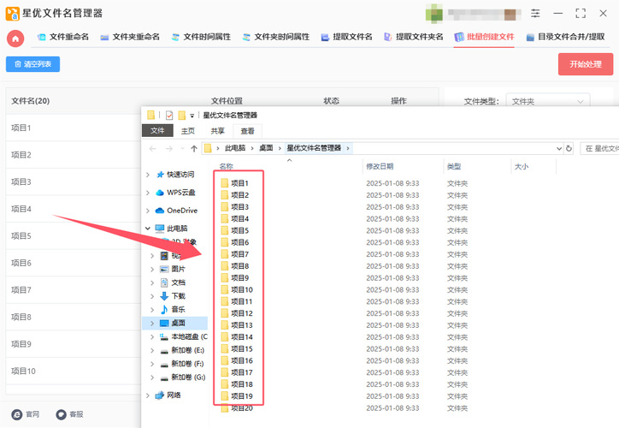This screenshot has height=428, width=619.
Task: Open the 项目5 folder in the file list
Action: coord(239,231)
